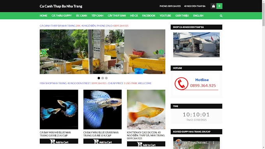Click the YouTube channel avatar icon

click(x=178, y=143)
